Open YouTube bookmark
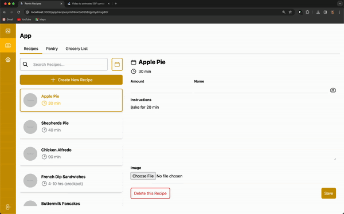Viewport: 344px width, 214px height. pos(24,19)
